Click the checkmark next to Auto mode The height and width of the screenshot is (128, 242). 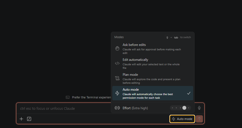coord(188,93)
